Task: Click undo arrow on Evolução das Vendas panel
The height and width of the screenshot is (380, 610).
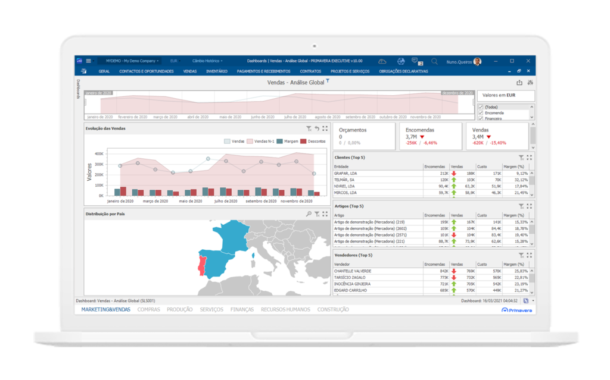Action: (x=317, y=128)
